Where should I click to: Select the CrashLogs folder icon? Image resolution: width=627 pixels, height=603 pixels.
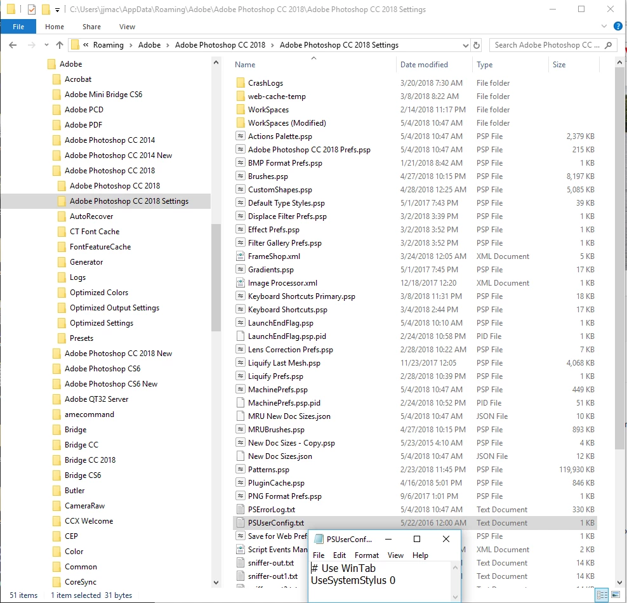241,83
